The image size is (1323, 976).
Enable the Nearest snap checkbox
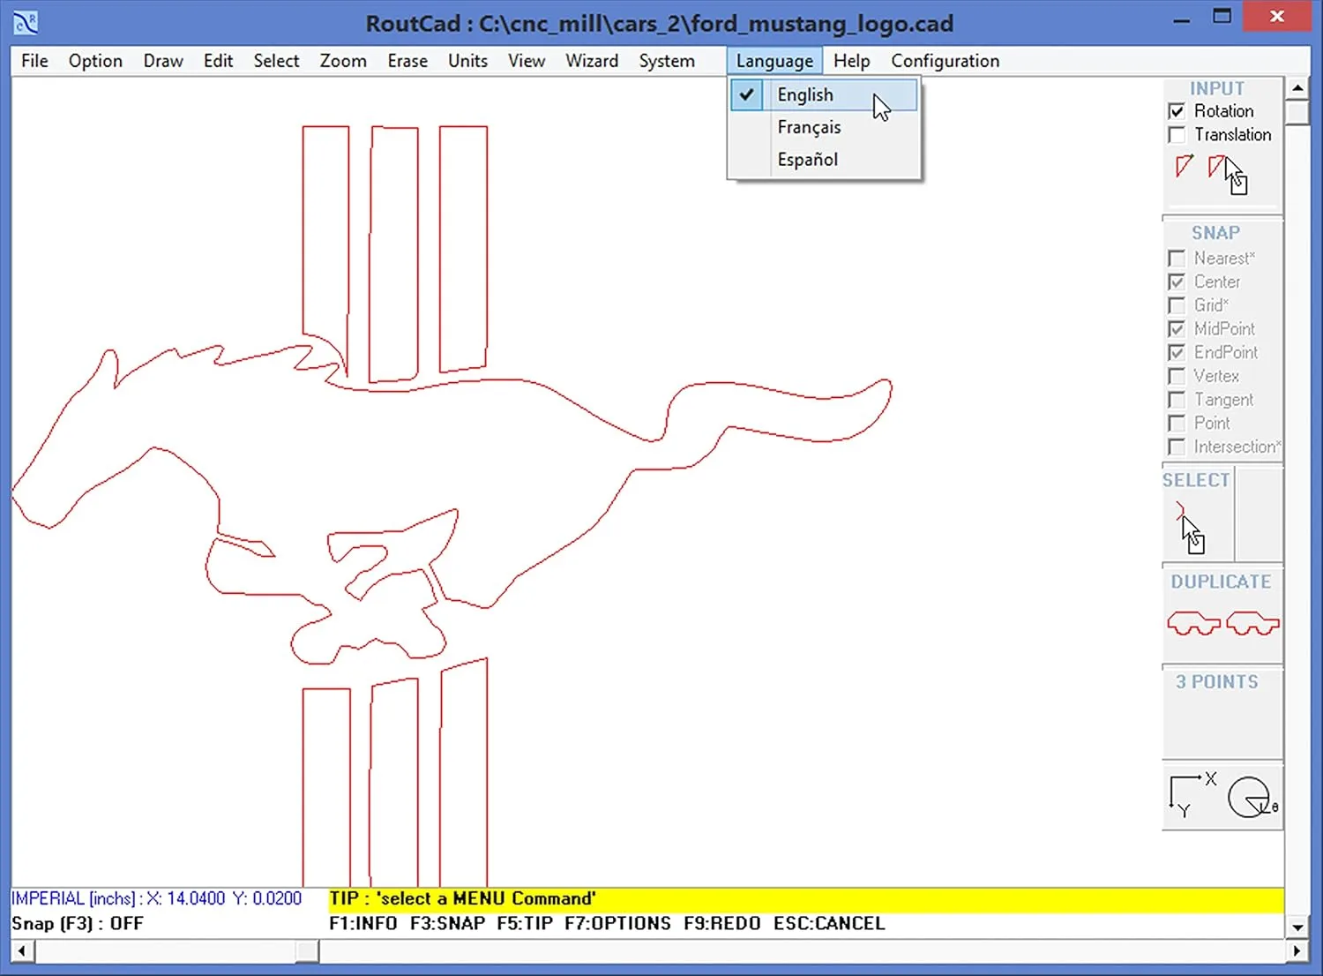[1177, 258]
